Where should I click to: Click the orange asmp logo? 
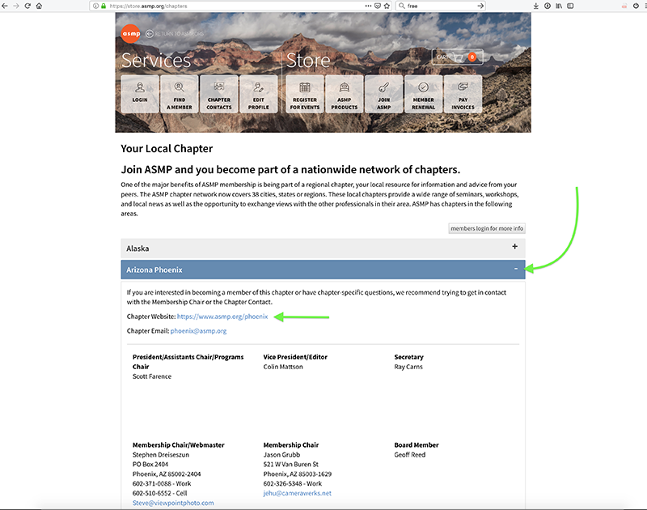click(x=131, y=33)
